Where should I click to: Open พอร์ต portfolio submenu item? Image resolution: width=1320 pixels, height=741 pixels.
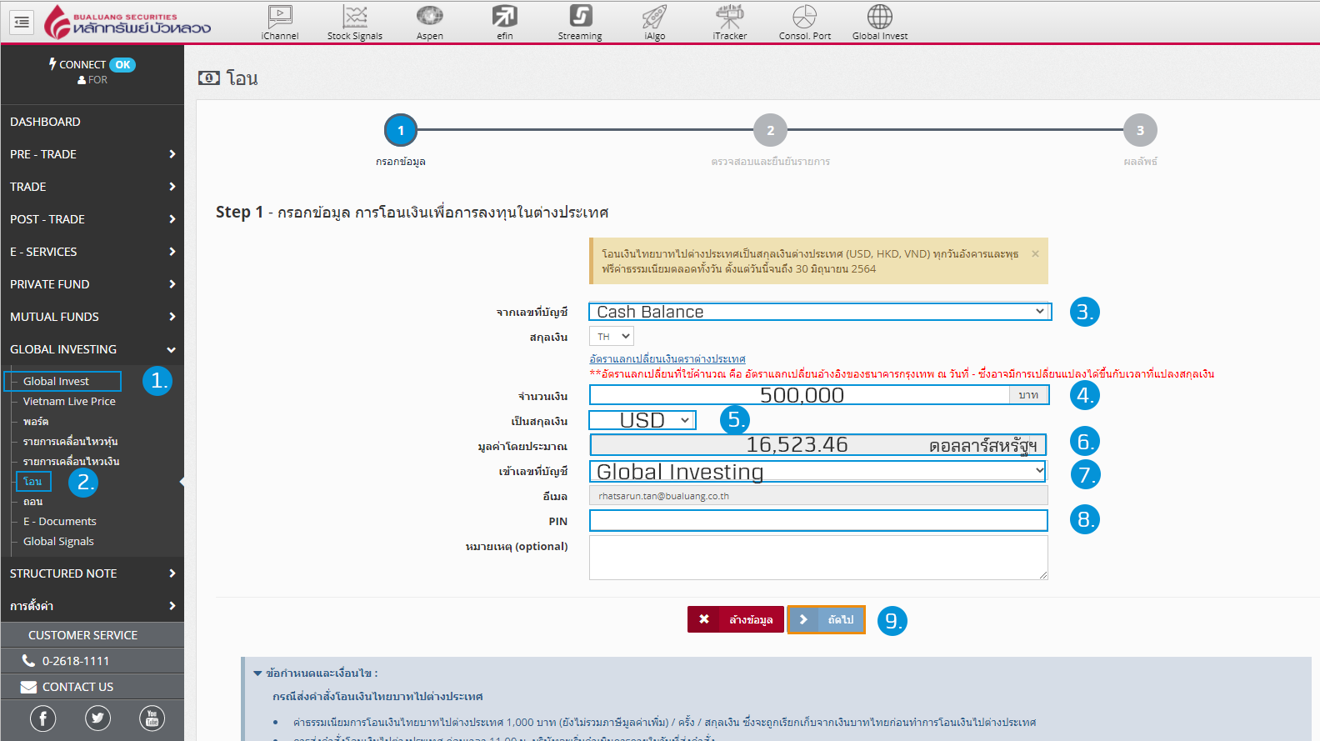(x=36, y=422)
